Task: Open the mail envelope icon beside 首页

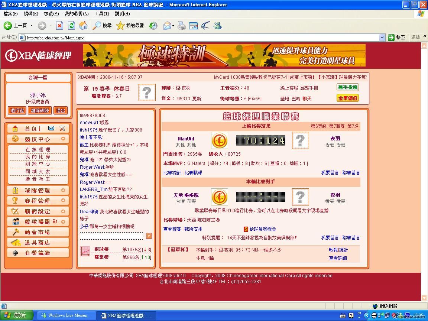Action: 51,128
